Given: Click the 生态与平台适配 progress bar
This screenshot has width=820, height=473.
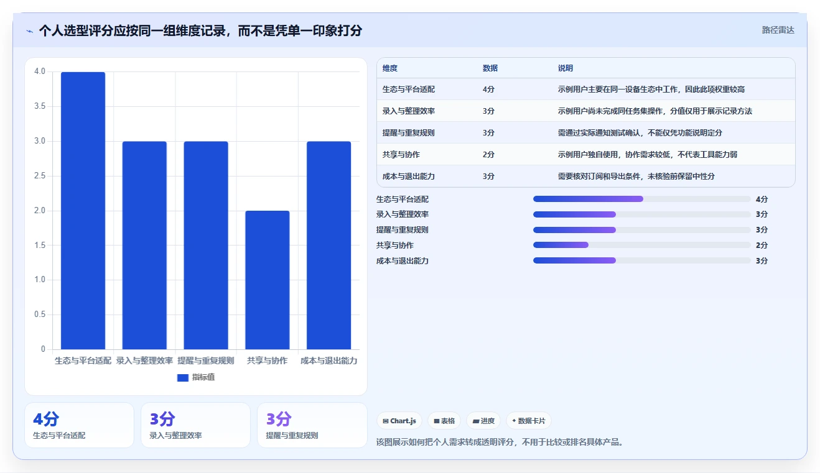Looking at the screenshot, I should click(642, 199).
